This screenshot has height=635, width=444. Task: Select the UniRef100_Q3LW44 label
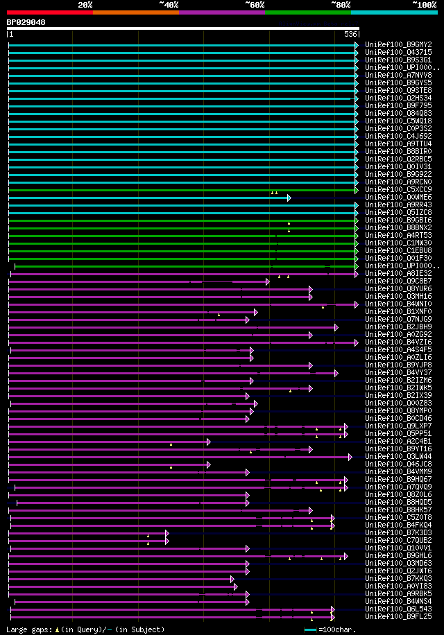click(x=398, y=457)
